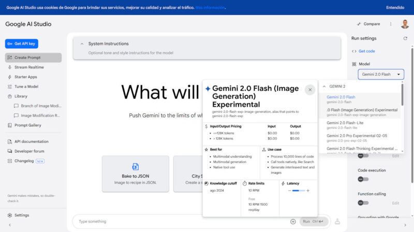Open API documentation link
This screenshot has height=232, width=414.
pos(32,141)
